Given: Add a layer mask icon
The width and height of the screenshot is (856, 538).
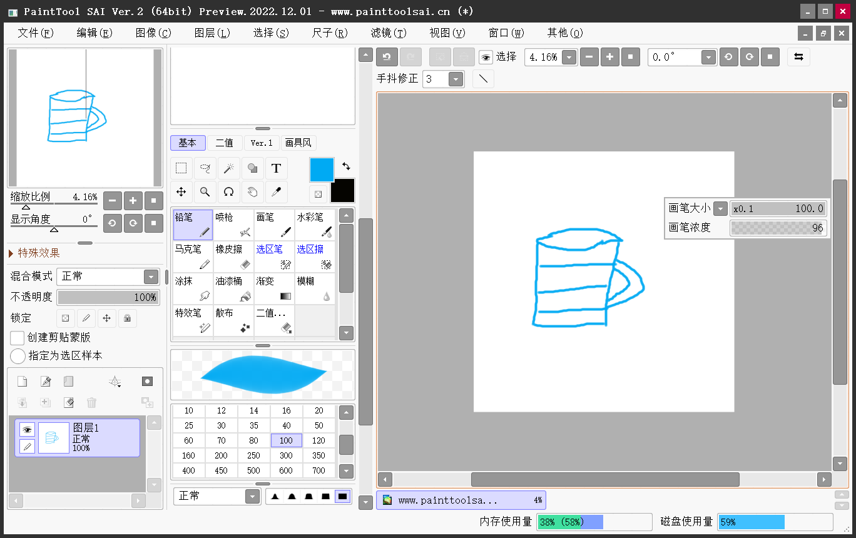Looking at the screenshot, I should click(147, 381).
